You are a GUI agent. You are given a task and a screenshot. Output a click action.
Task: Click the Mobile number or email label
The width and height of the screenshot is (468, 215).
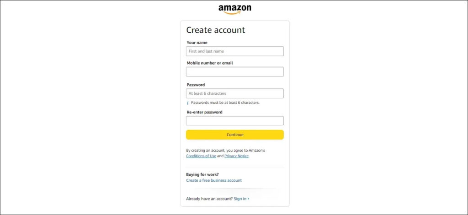pos(209,63)
